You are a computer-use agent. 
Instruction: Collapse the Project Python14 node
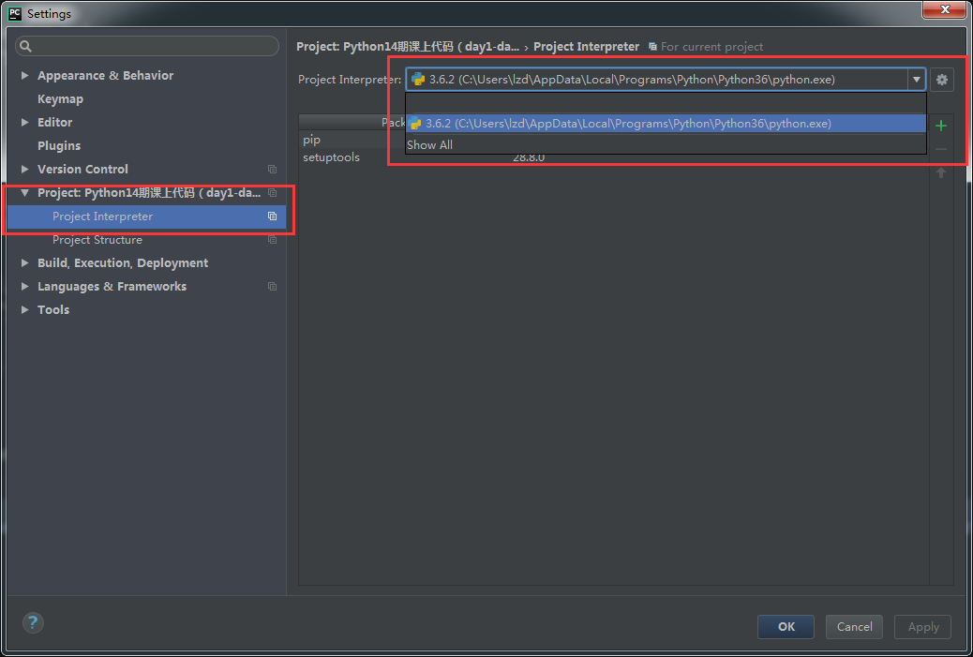[24, 193]
